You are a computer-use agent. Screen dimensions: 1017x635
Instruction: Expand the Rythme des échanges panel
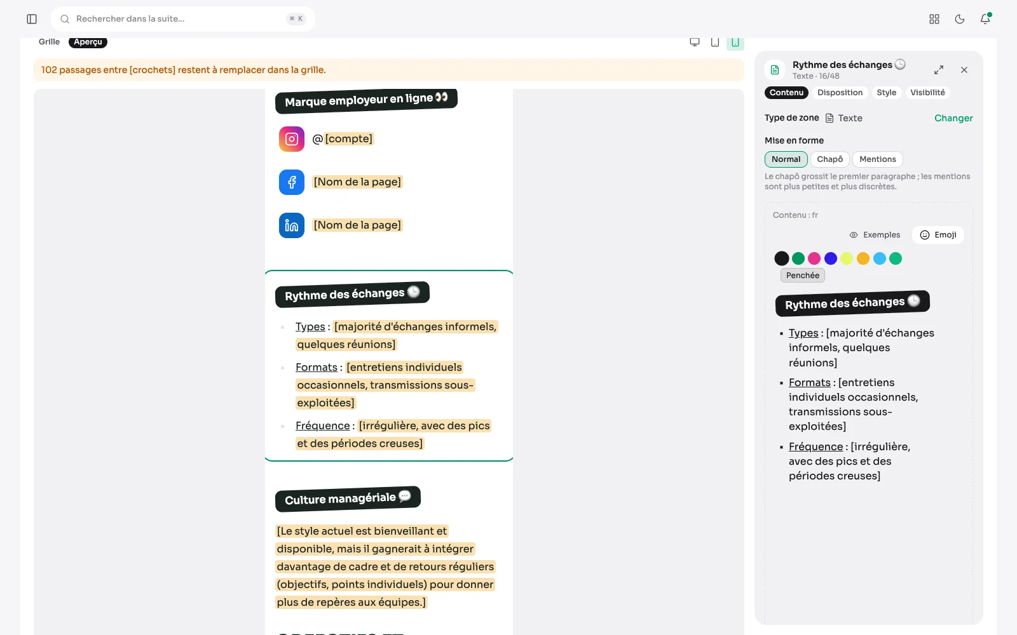coord(939,70)
